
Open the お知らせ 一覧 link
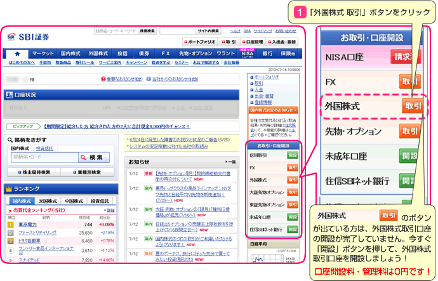pyautogui.click(x=230, y=162)
